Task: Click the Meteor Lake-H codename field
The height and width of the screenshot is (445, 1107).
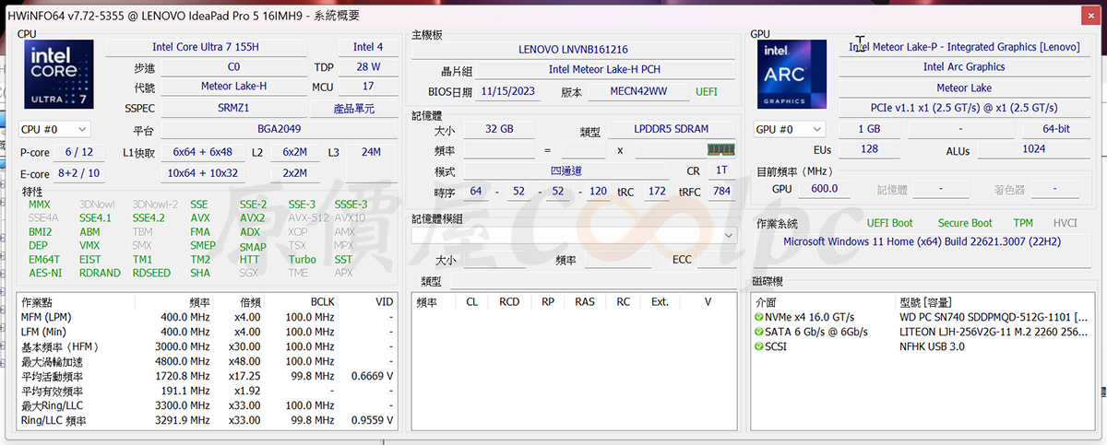Action: click(233, 87)
